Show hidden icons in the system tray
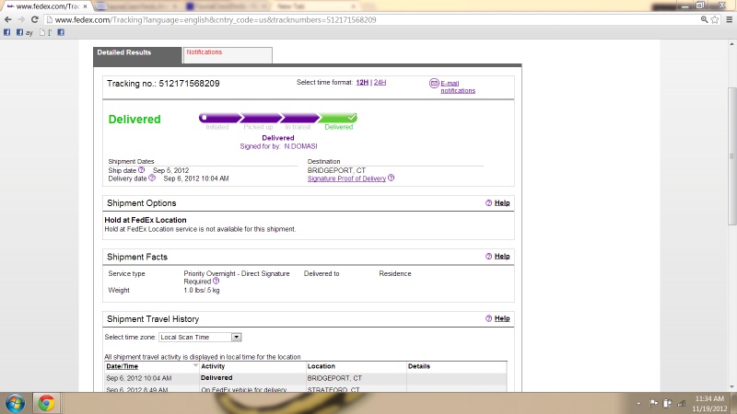The width and height of the screenshot is (737, 414). click(x=638, y=403)
